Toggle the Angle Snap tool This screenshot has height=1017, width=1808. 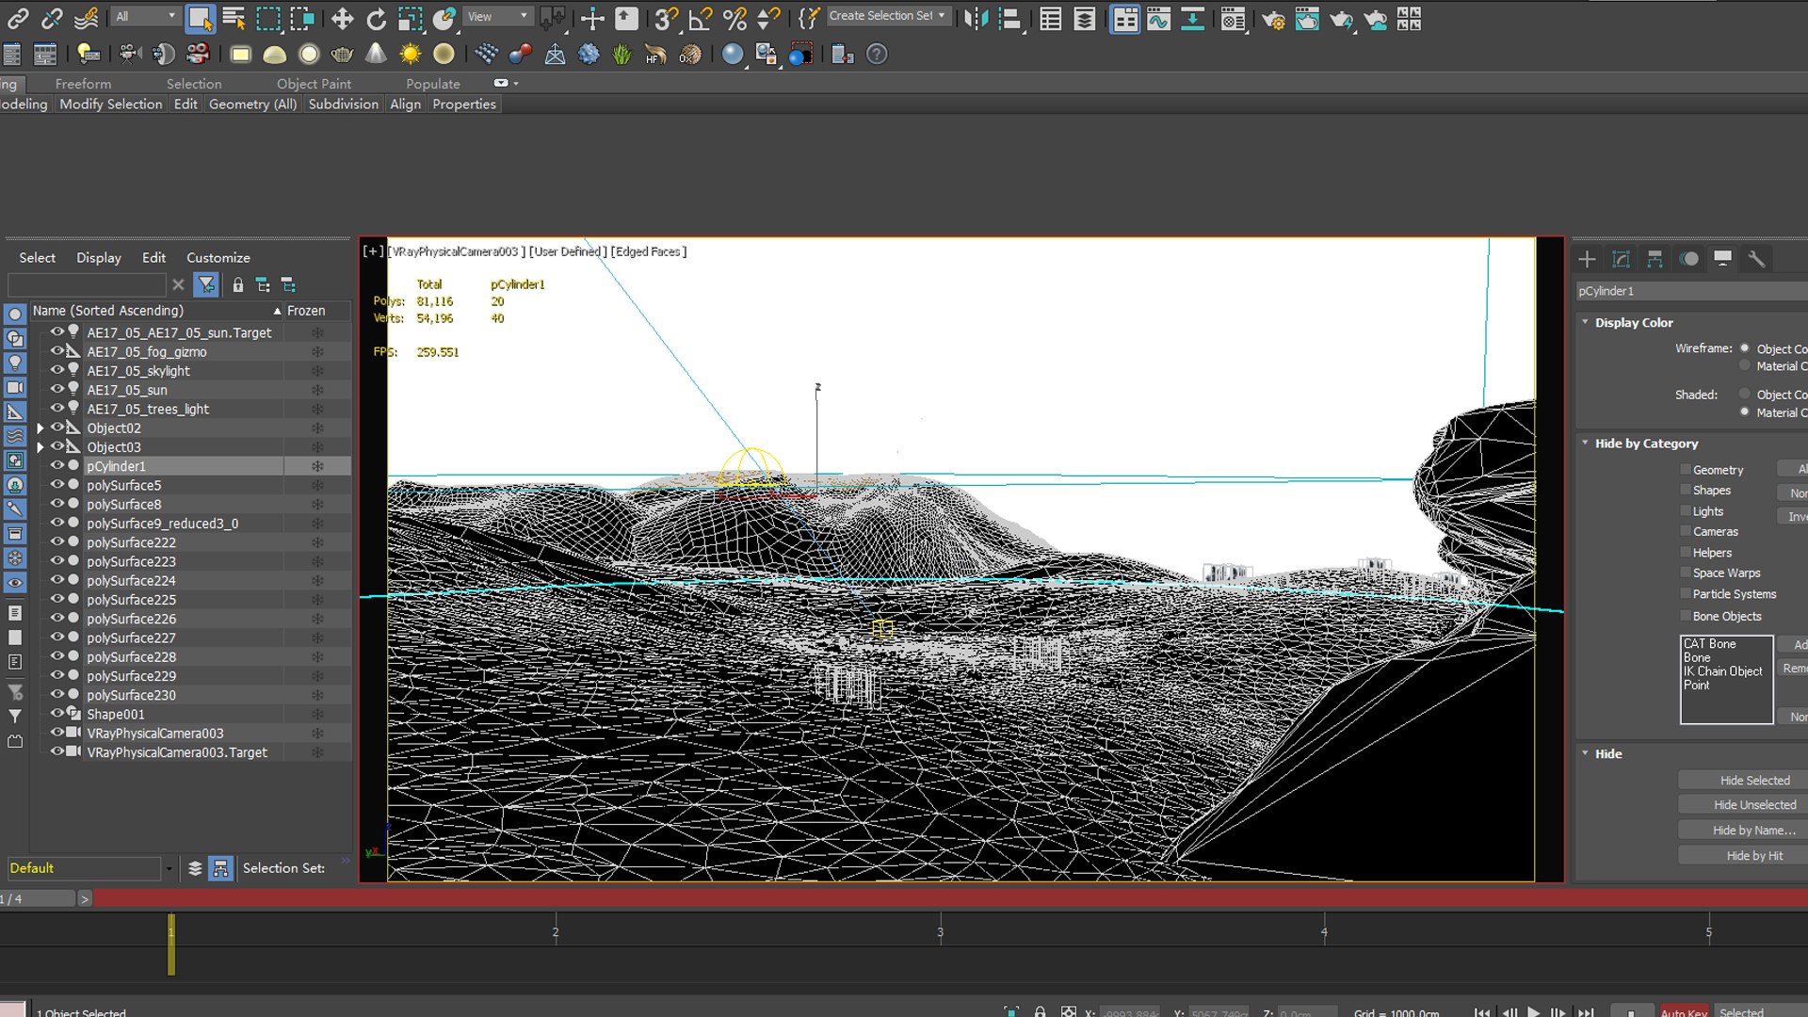(x=700, y=18)
